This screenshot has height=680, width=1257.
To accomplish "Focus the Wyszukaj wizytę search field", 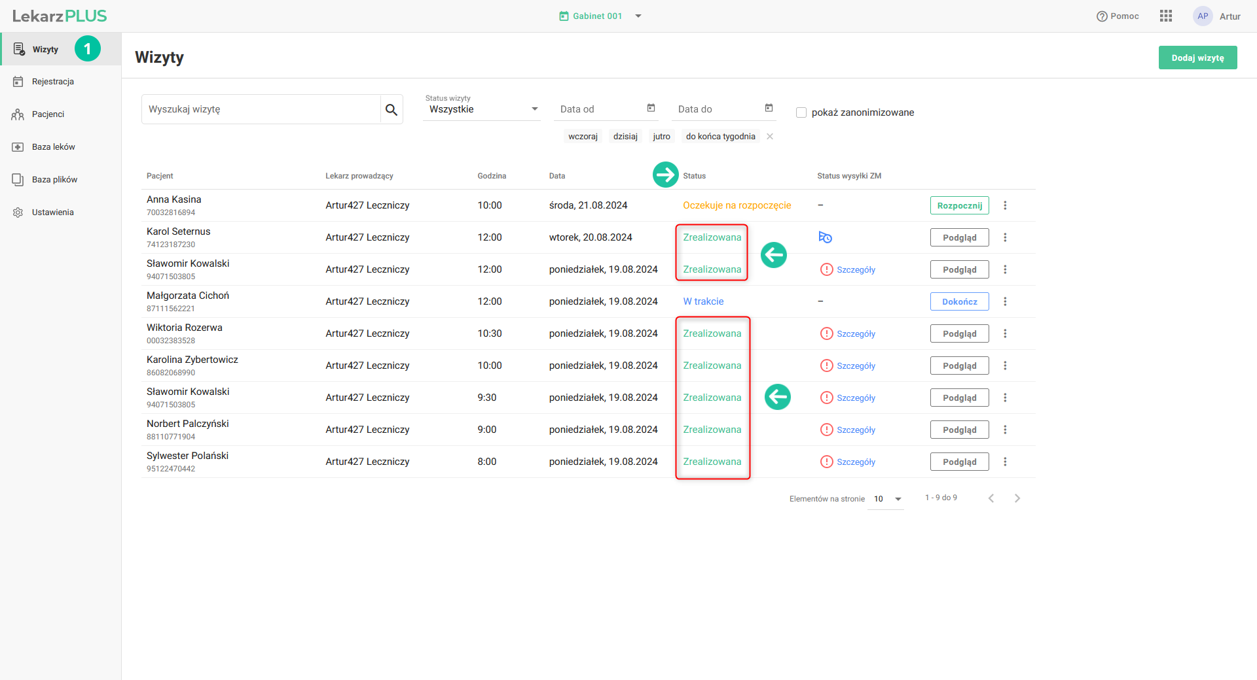I will pyautogui.click(x=262, y=109).
